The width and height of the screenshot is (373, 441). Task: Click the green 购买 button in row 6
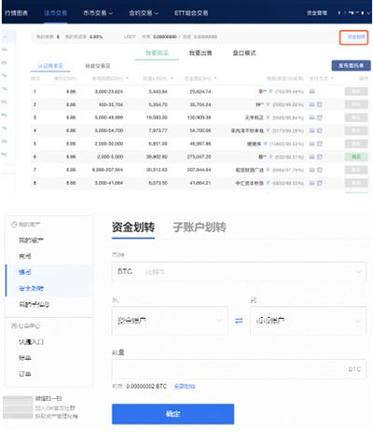[x=356, y=157]
